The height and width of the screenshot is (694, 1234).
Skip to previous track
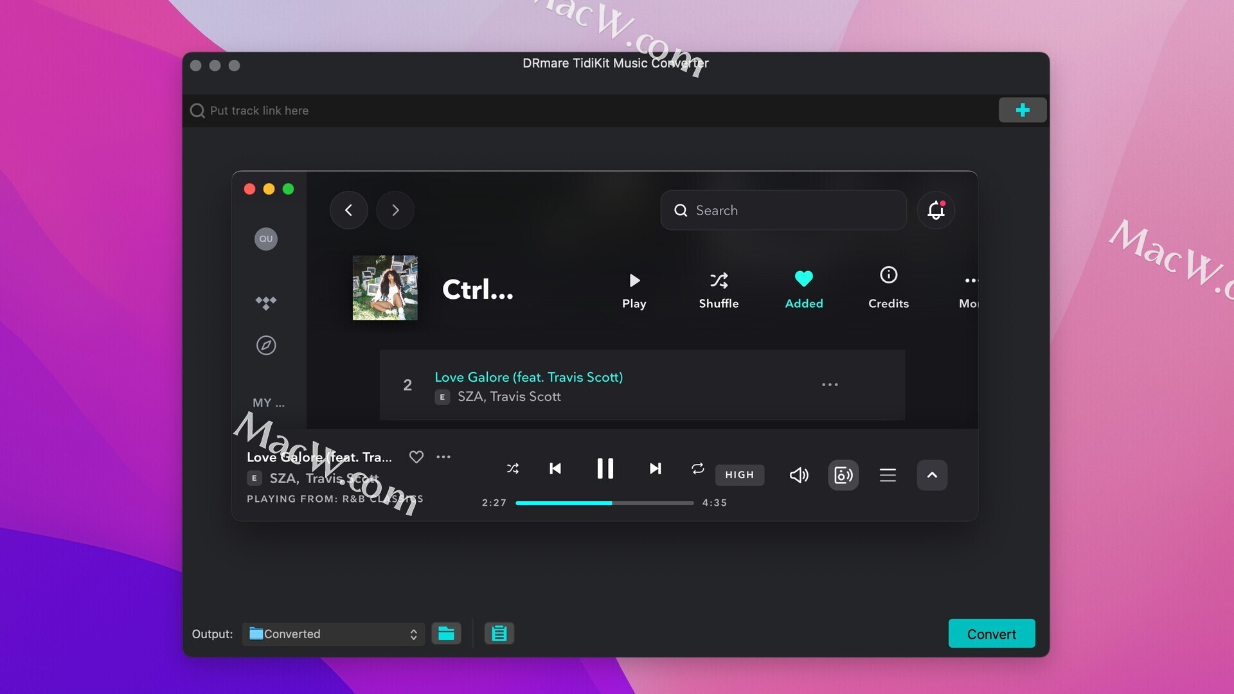coord(555,468)
